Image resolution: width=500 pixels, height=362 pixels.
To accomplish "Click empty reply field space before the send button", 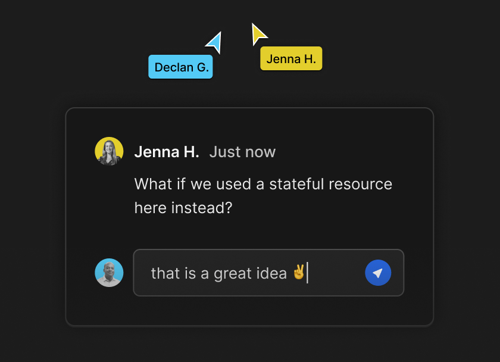I will (336, 273).
